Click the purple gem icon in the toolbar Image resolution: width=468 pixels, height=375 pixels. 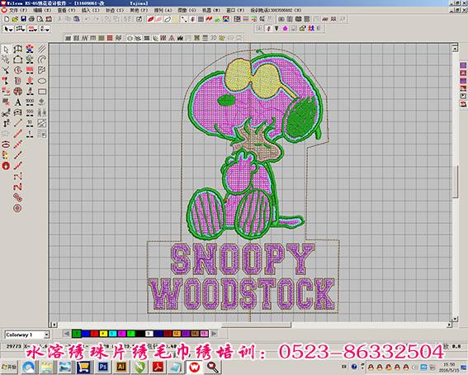[x=285, y=28]
